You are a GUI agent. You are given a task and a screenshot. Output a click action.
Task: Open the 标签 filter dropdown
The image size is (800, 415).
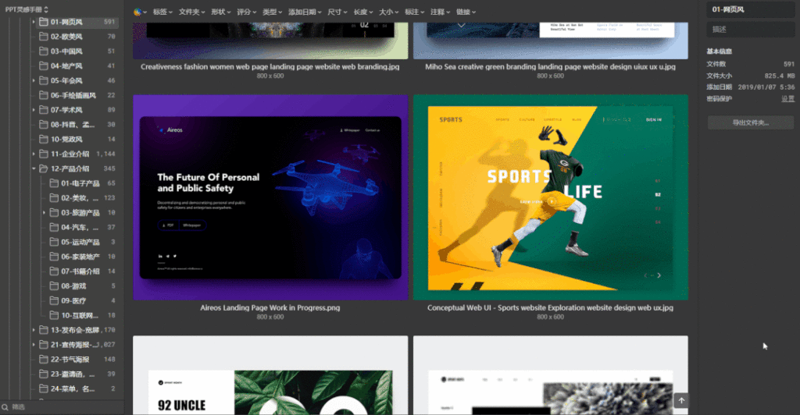[x=162, y=12]
